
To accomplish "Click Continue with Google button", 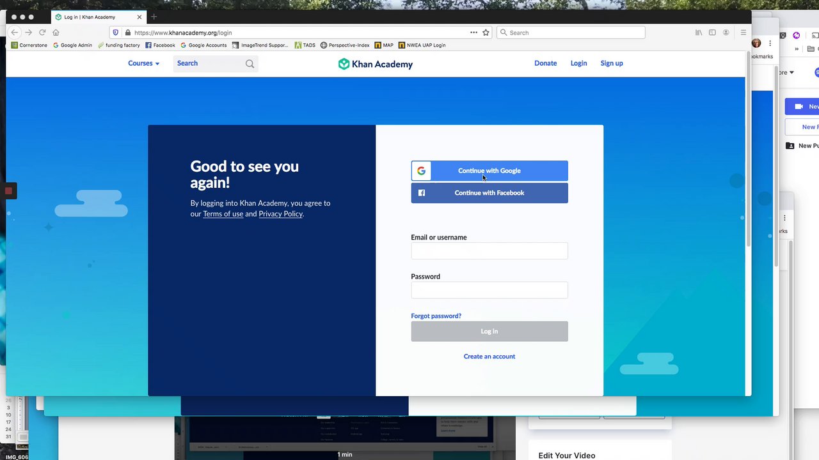I will 489,171.
